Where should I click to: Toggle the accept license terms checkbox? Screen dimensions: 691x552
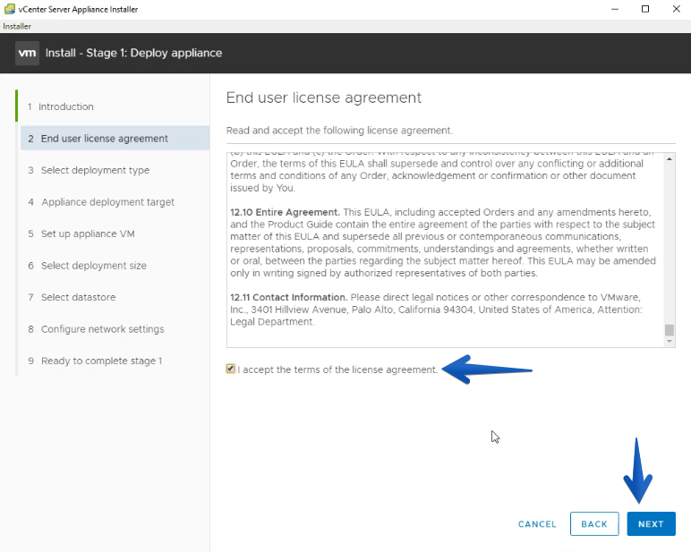[x=230, y=369]
